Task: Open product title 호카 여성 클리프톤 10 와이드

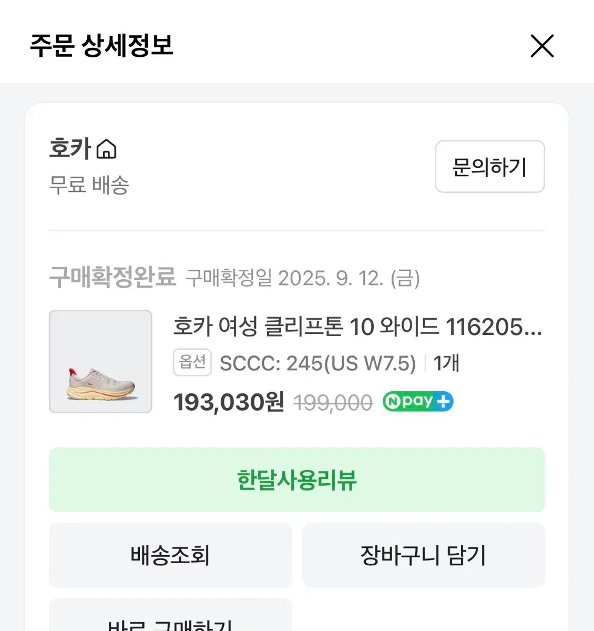Action: point(357,327)
